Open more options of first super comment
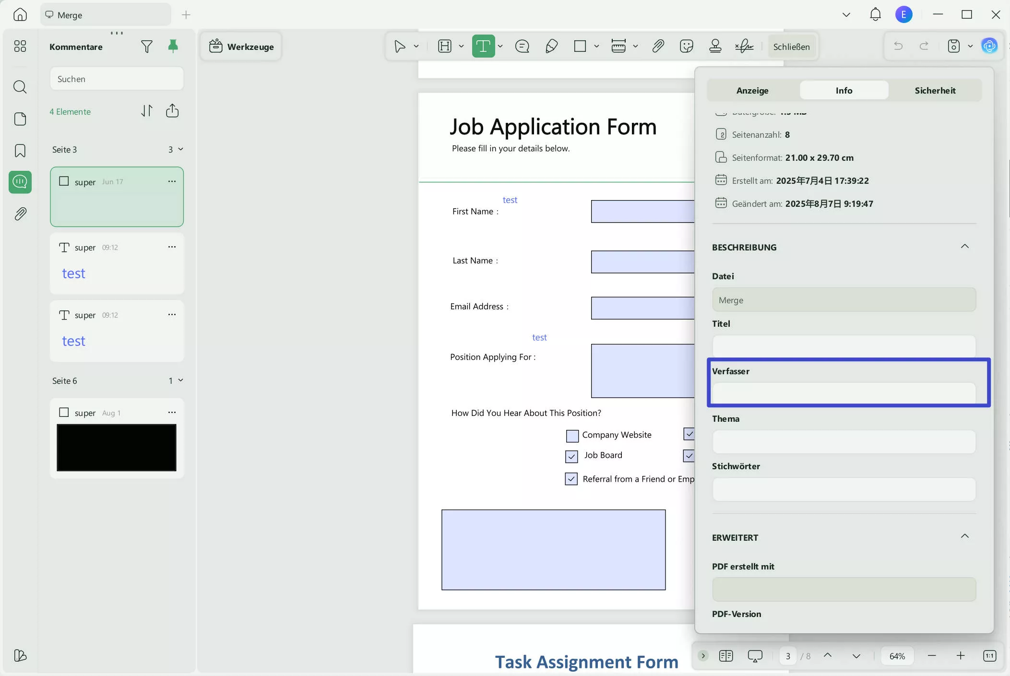 click(x=172, y=181)
